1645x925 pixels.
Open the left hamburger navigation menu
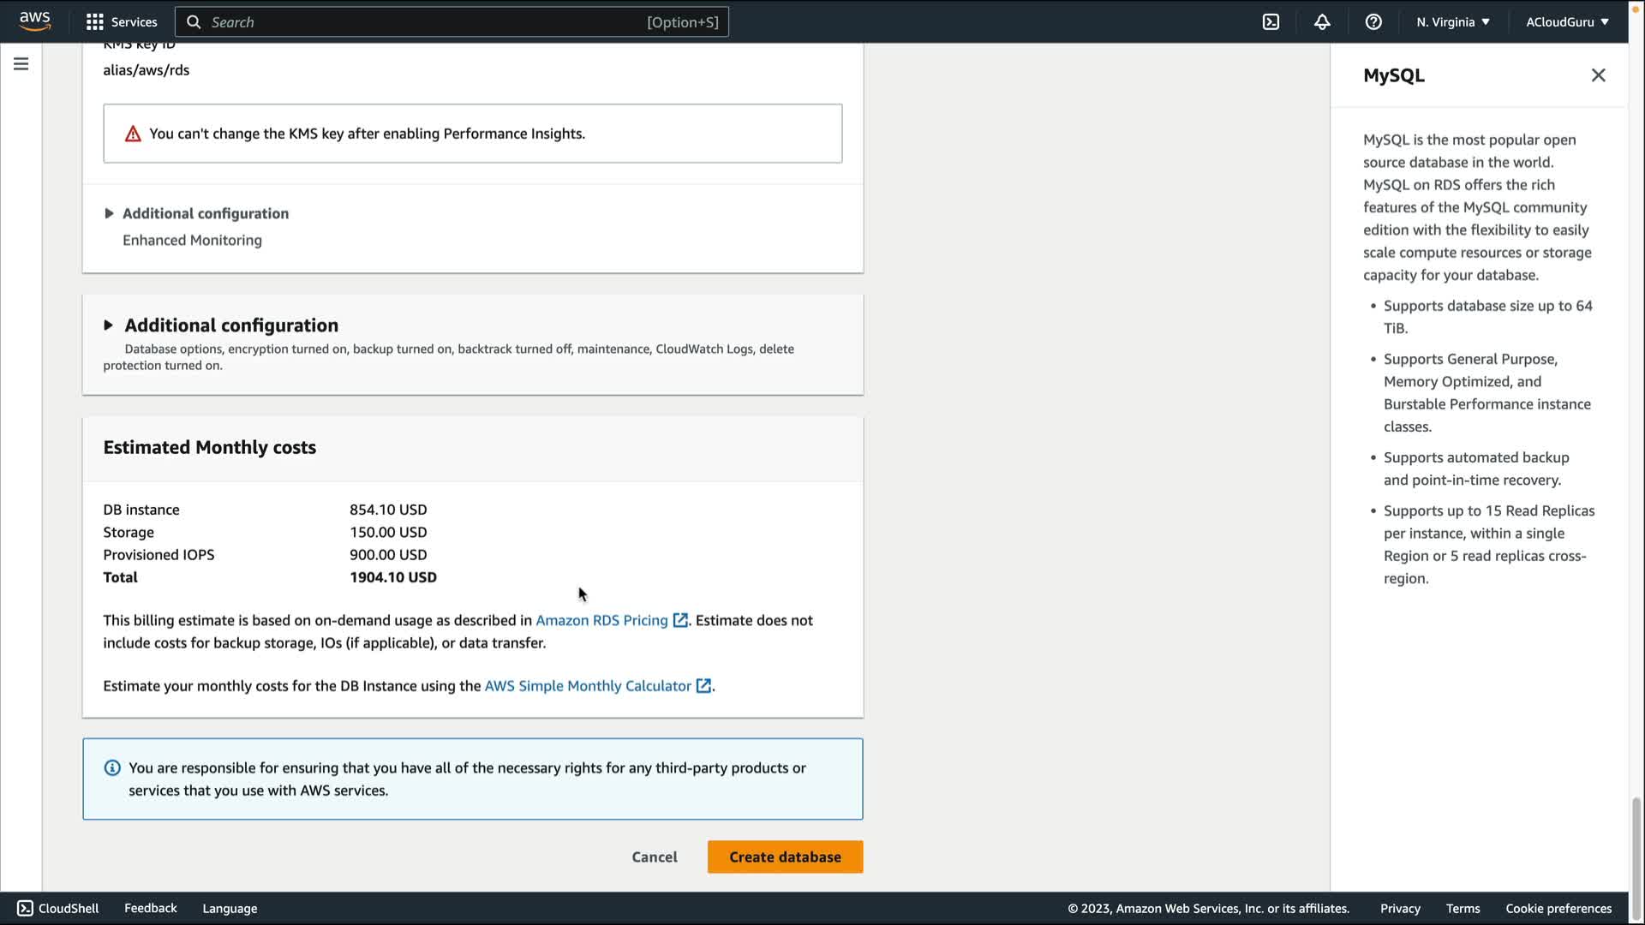click(x=21, y=64)
